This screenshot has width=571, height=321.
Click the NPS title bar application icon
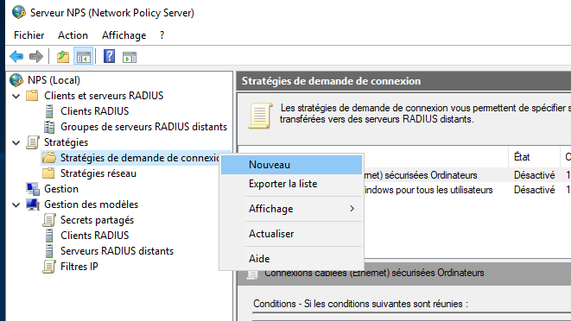pyautogui.click(x=18, y=12)
